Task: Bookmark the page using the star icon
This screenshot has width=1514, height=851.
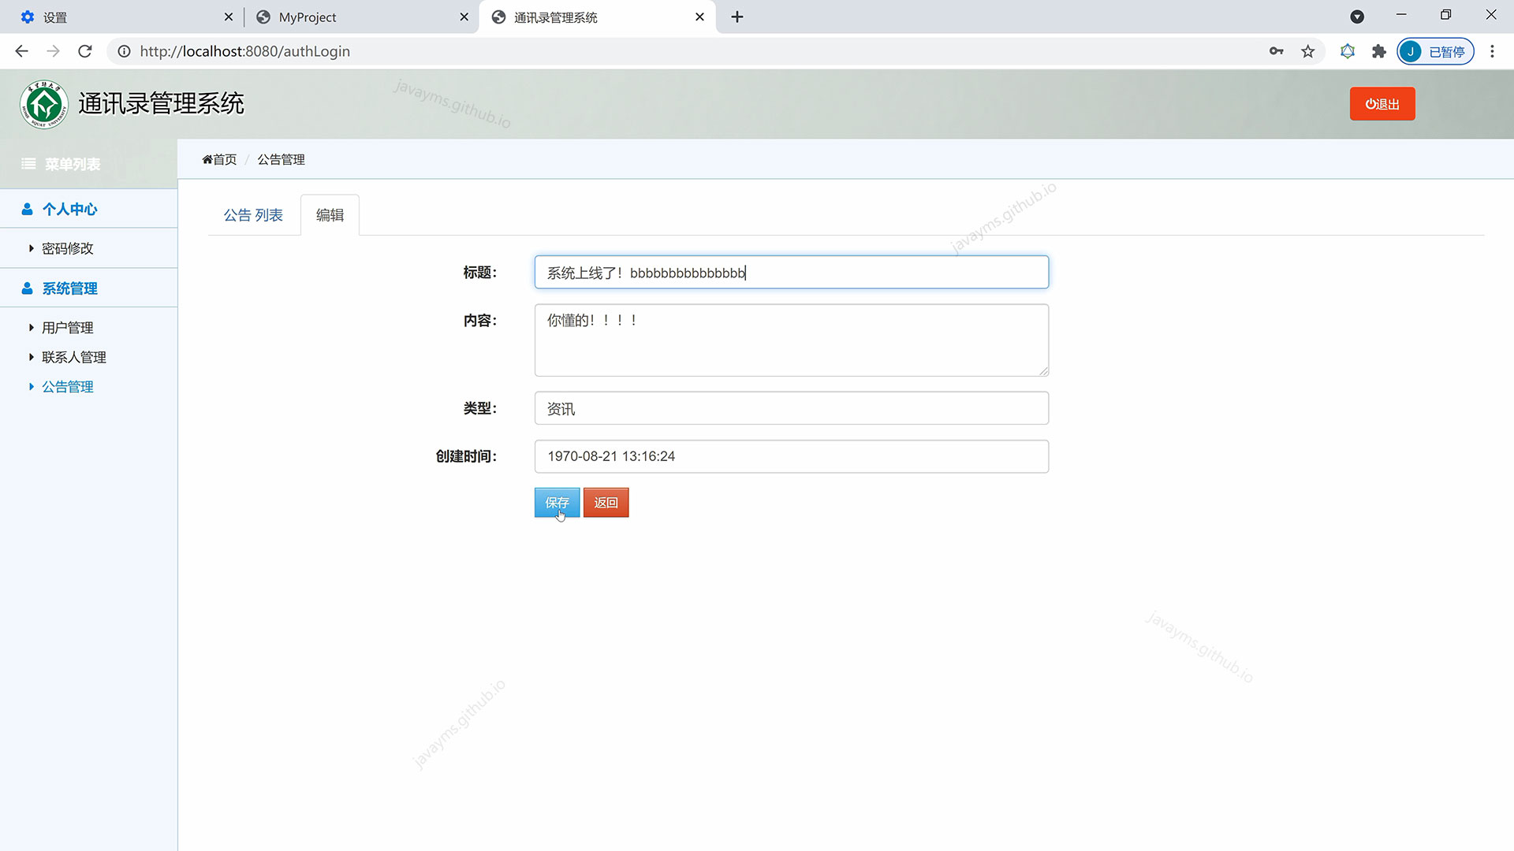Action: click(x=1307, y=51)
